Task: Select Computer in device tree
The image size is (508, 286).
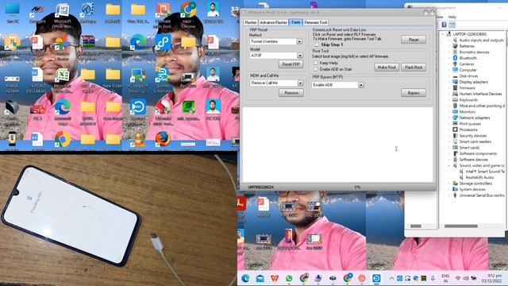Action: (x=468, y=70)
